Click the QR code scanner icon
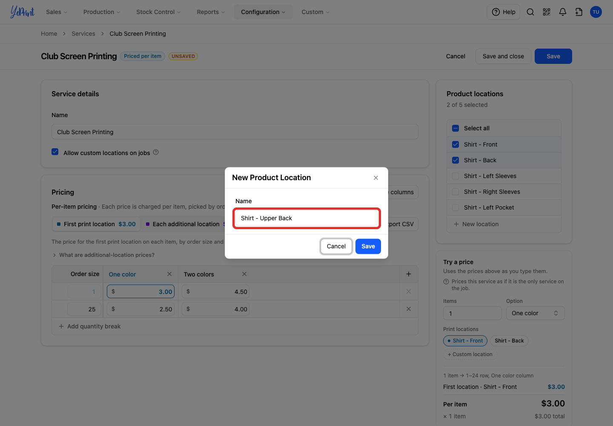Viewport: 613px width, 426px height. pyautogui.click(x=547, y=12)
